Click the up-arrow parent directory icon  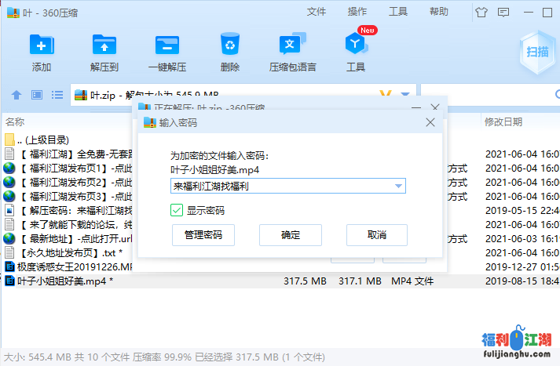point(16,95)
